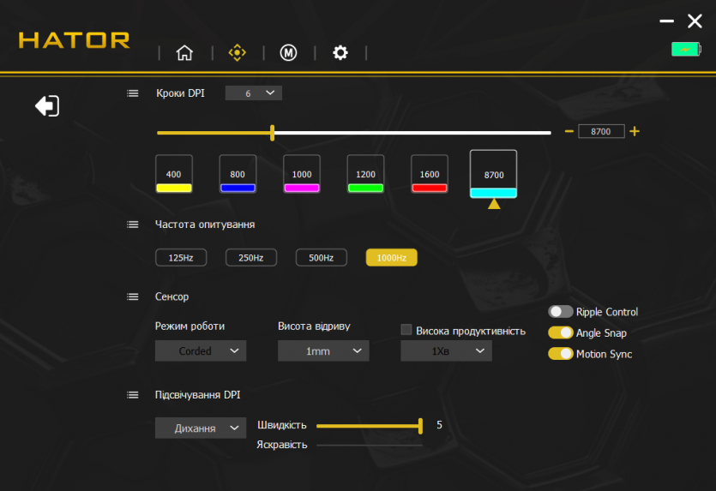Screen dimensions: 716x491
Task: Click the plus icon to increase DPI
Action: [635, 131]
